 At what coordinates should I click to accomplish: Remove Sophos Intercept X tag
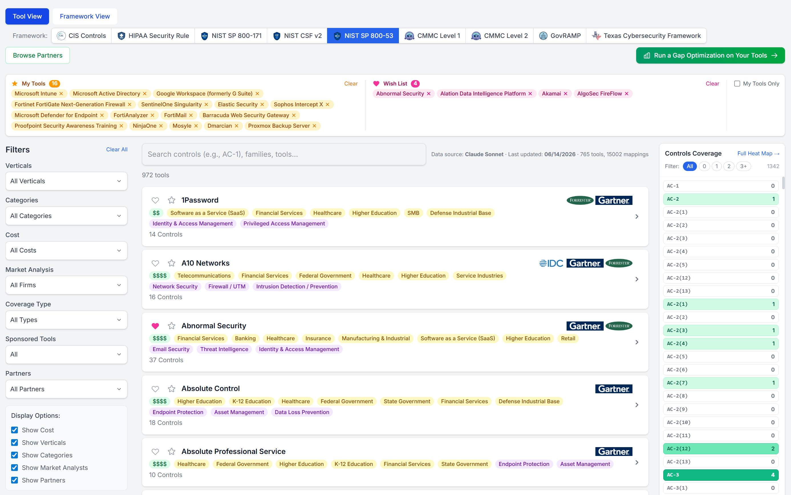(328, 104)
